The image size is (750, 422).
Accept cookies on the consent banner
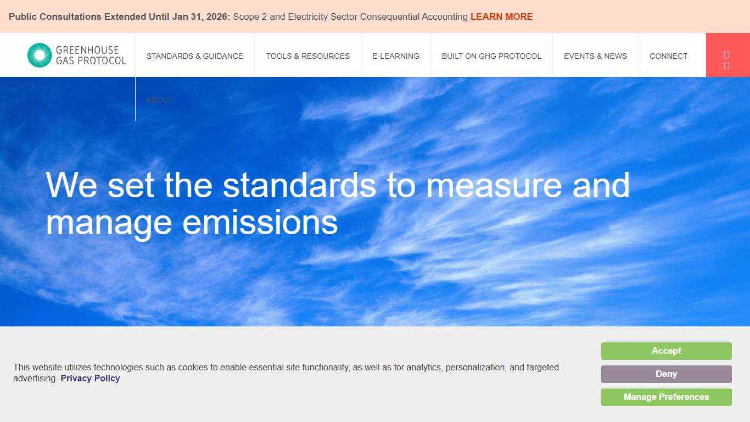pos(666,351)
